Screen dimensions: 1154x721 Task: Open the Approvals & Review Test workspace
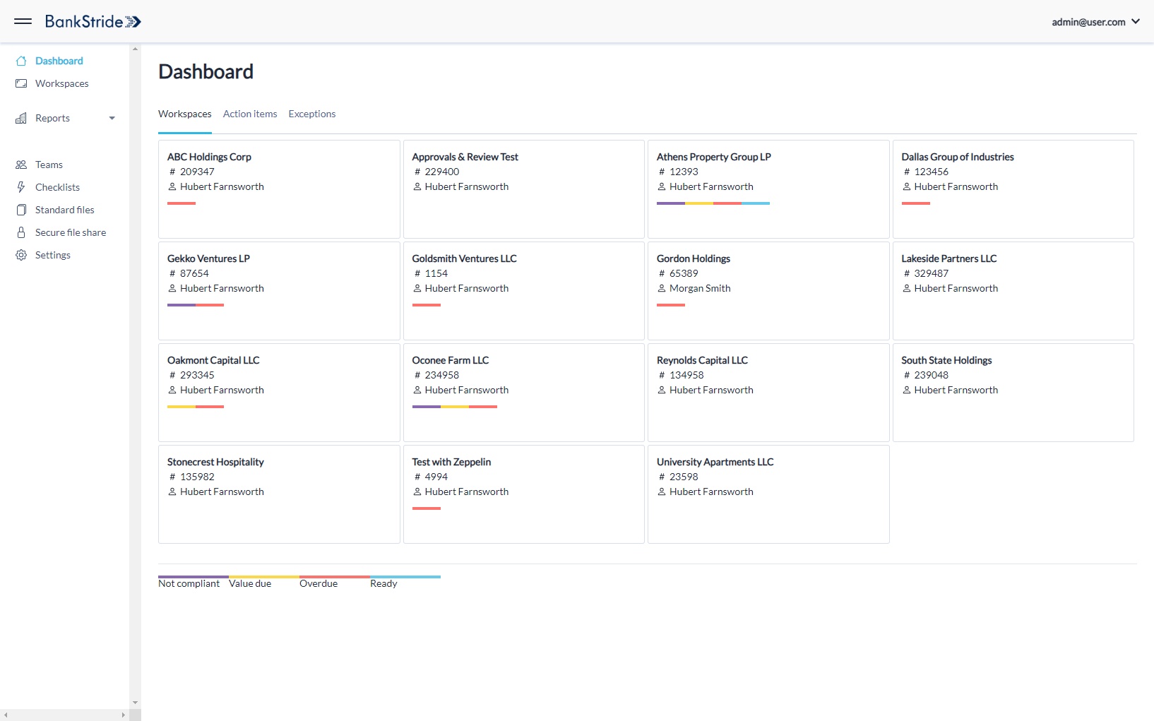point(524,189)
